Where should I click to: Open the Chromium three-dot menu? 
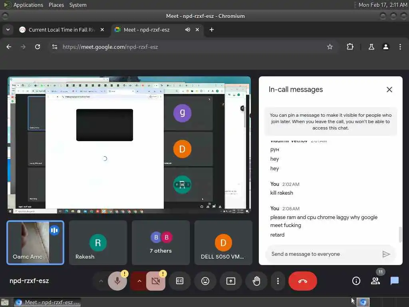(x=400, y=47)
